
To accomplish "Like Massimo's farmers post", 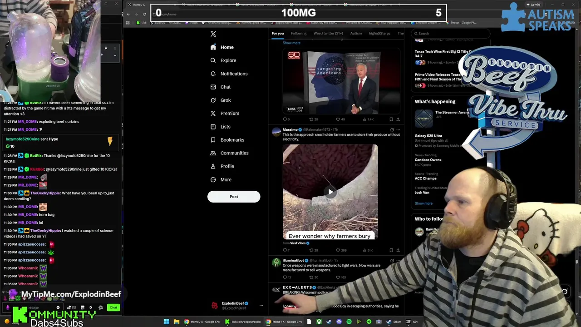I will 341,250.
